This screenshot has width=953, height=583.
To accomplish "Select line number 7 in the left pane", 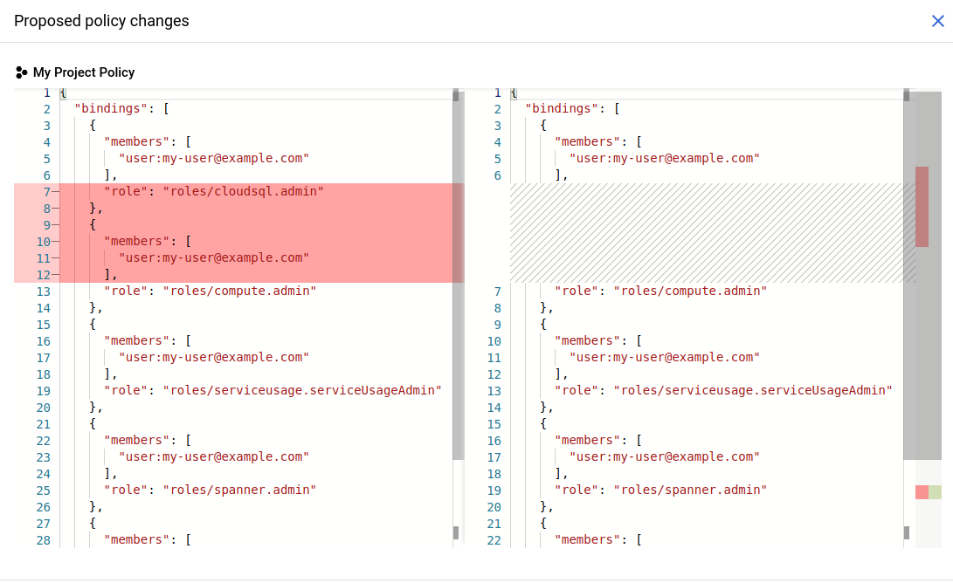I will click(45, 191).
